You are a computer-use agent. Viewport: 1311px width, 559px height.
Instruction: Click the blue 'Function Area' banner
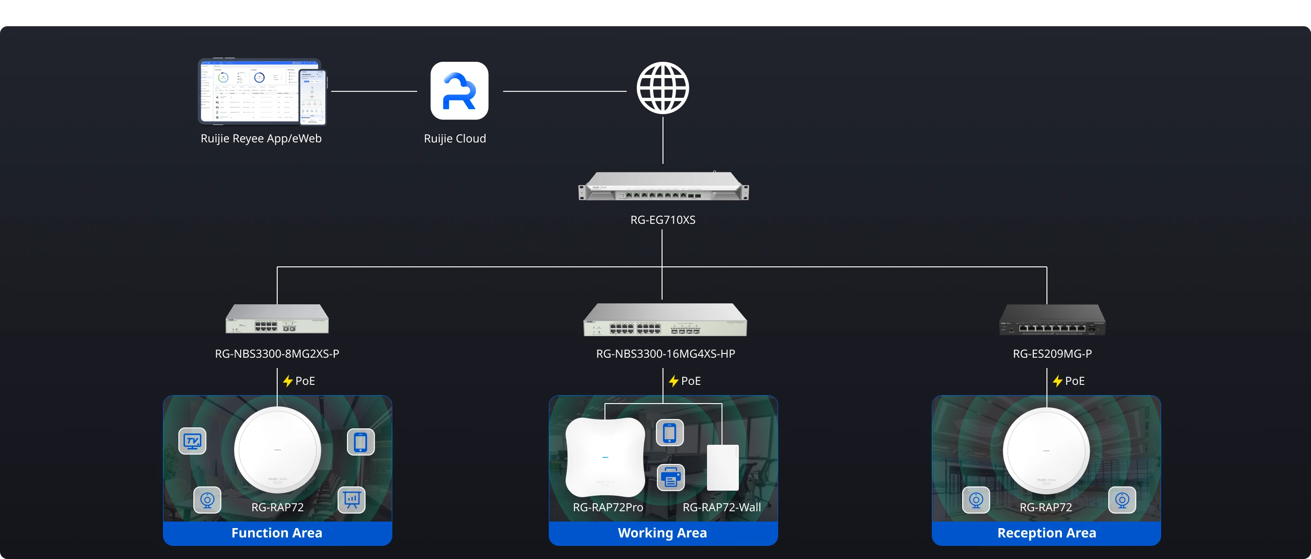tap(277, 533)
